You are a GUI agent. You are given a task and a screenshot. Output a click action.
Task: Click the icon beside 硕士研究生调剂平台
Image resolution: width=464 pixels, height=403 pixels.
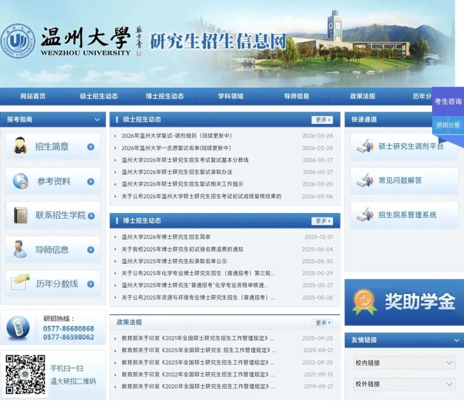365,145
